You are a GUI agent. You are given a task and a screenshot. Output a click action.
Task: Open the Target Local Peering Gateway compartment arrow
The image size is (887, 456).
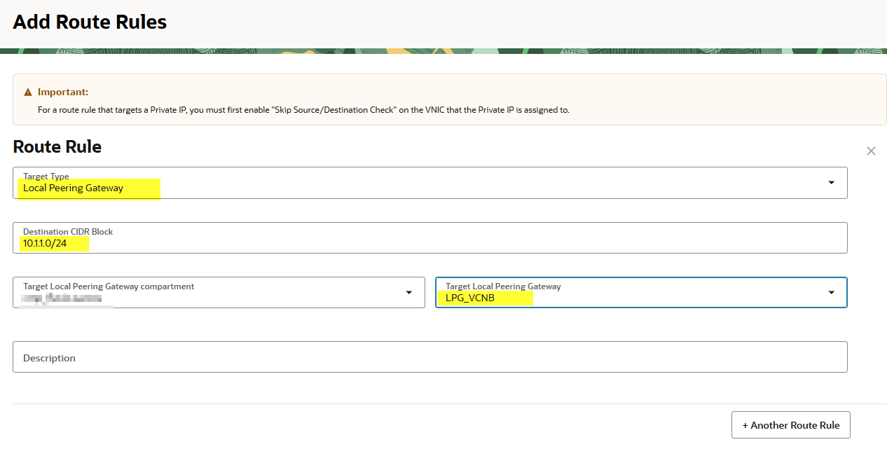(x=408, y=293)
